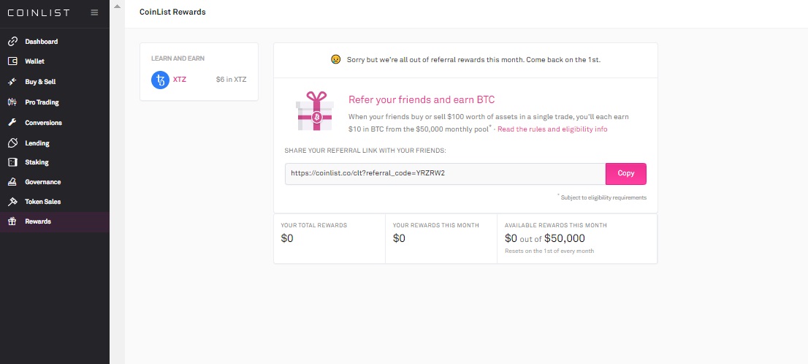This screenshot has height=364, width=808.
Task: Click the Staking icon in sidebar
Action: coord(12,162)
